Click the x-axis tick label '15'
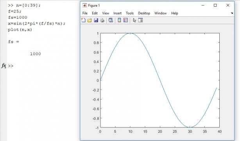 point(145,132)
